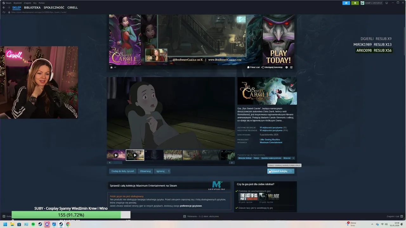Open the green notifications bell
Viewport: 406px width, 228px height.
click(355, 3)
